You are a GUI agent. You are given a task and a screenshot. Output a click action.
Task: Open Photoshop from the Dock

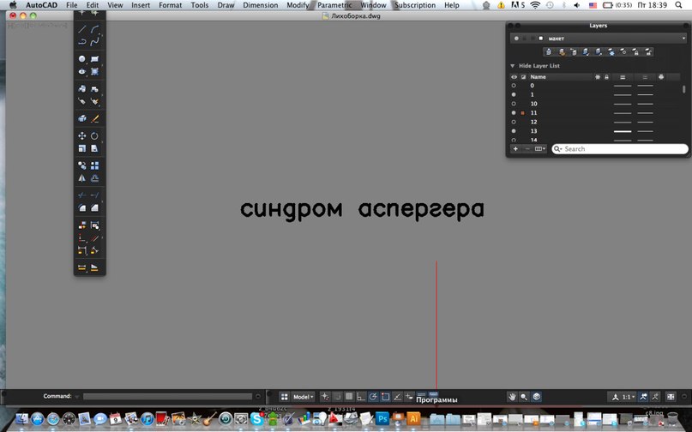382,418
